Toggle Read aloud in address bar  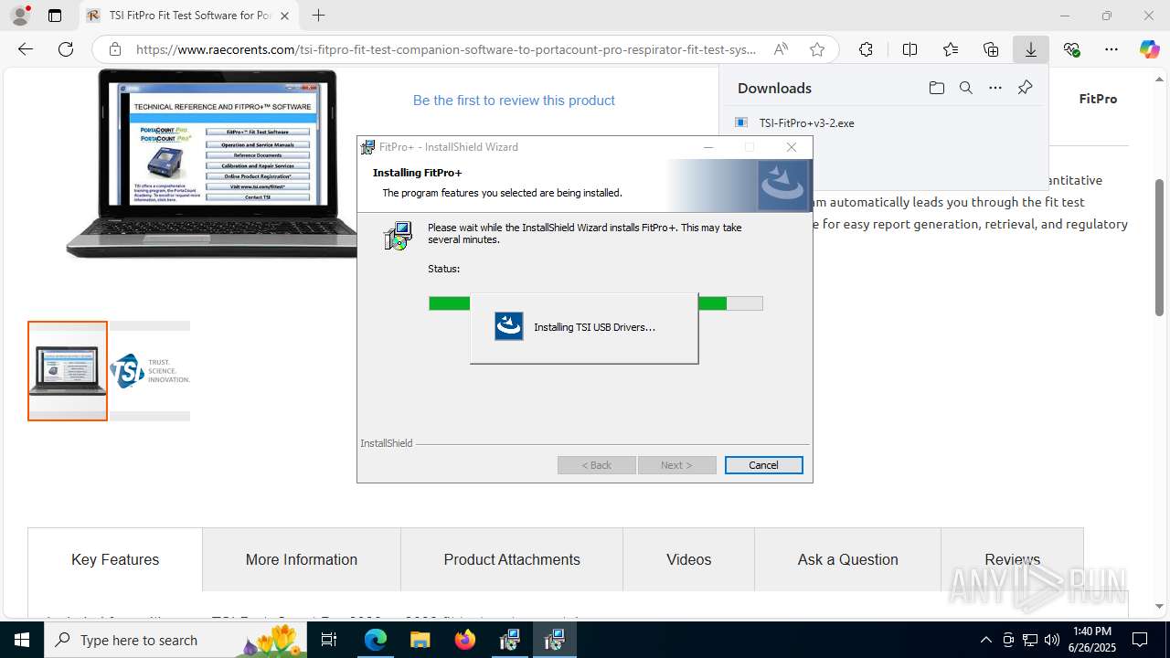pos(781,49)
